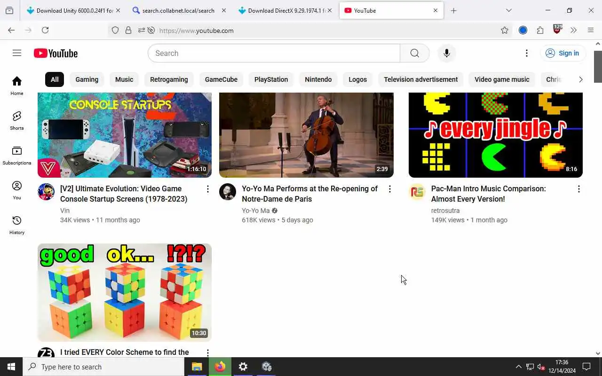This screenshot has width=602, height=376.
Task: Reload the page with the refresh button
Action: [x=45, y=30]
